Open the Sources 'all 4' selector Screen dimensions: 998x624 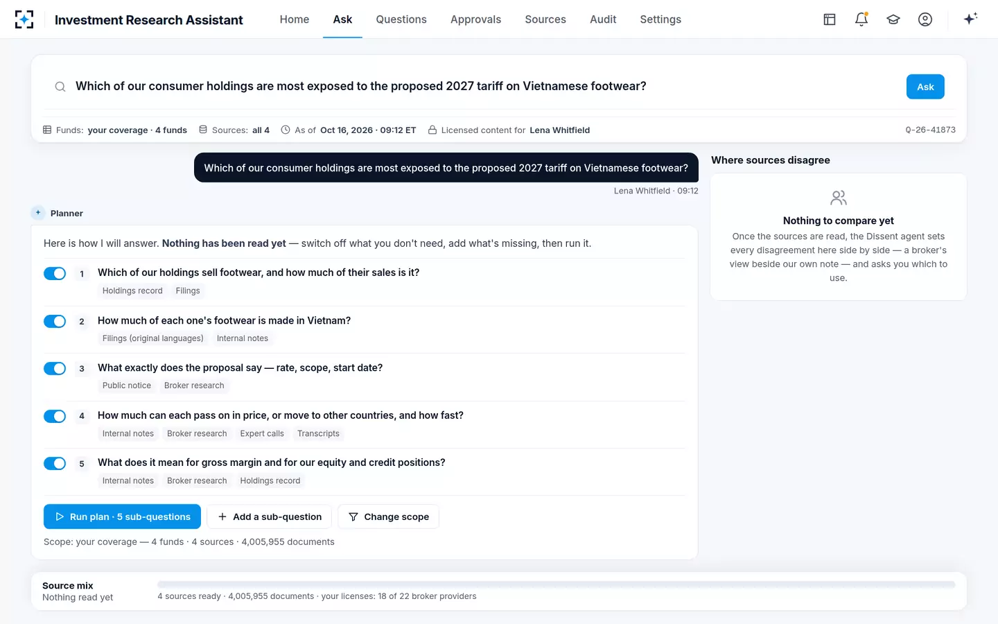tap(234, 130)
